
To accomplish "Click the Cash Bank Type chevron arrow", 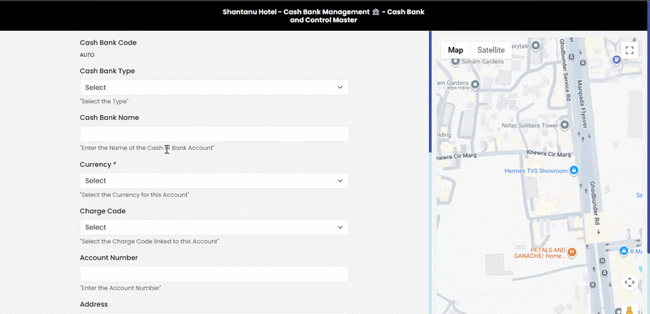I will 340,88.
